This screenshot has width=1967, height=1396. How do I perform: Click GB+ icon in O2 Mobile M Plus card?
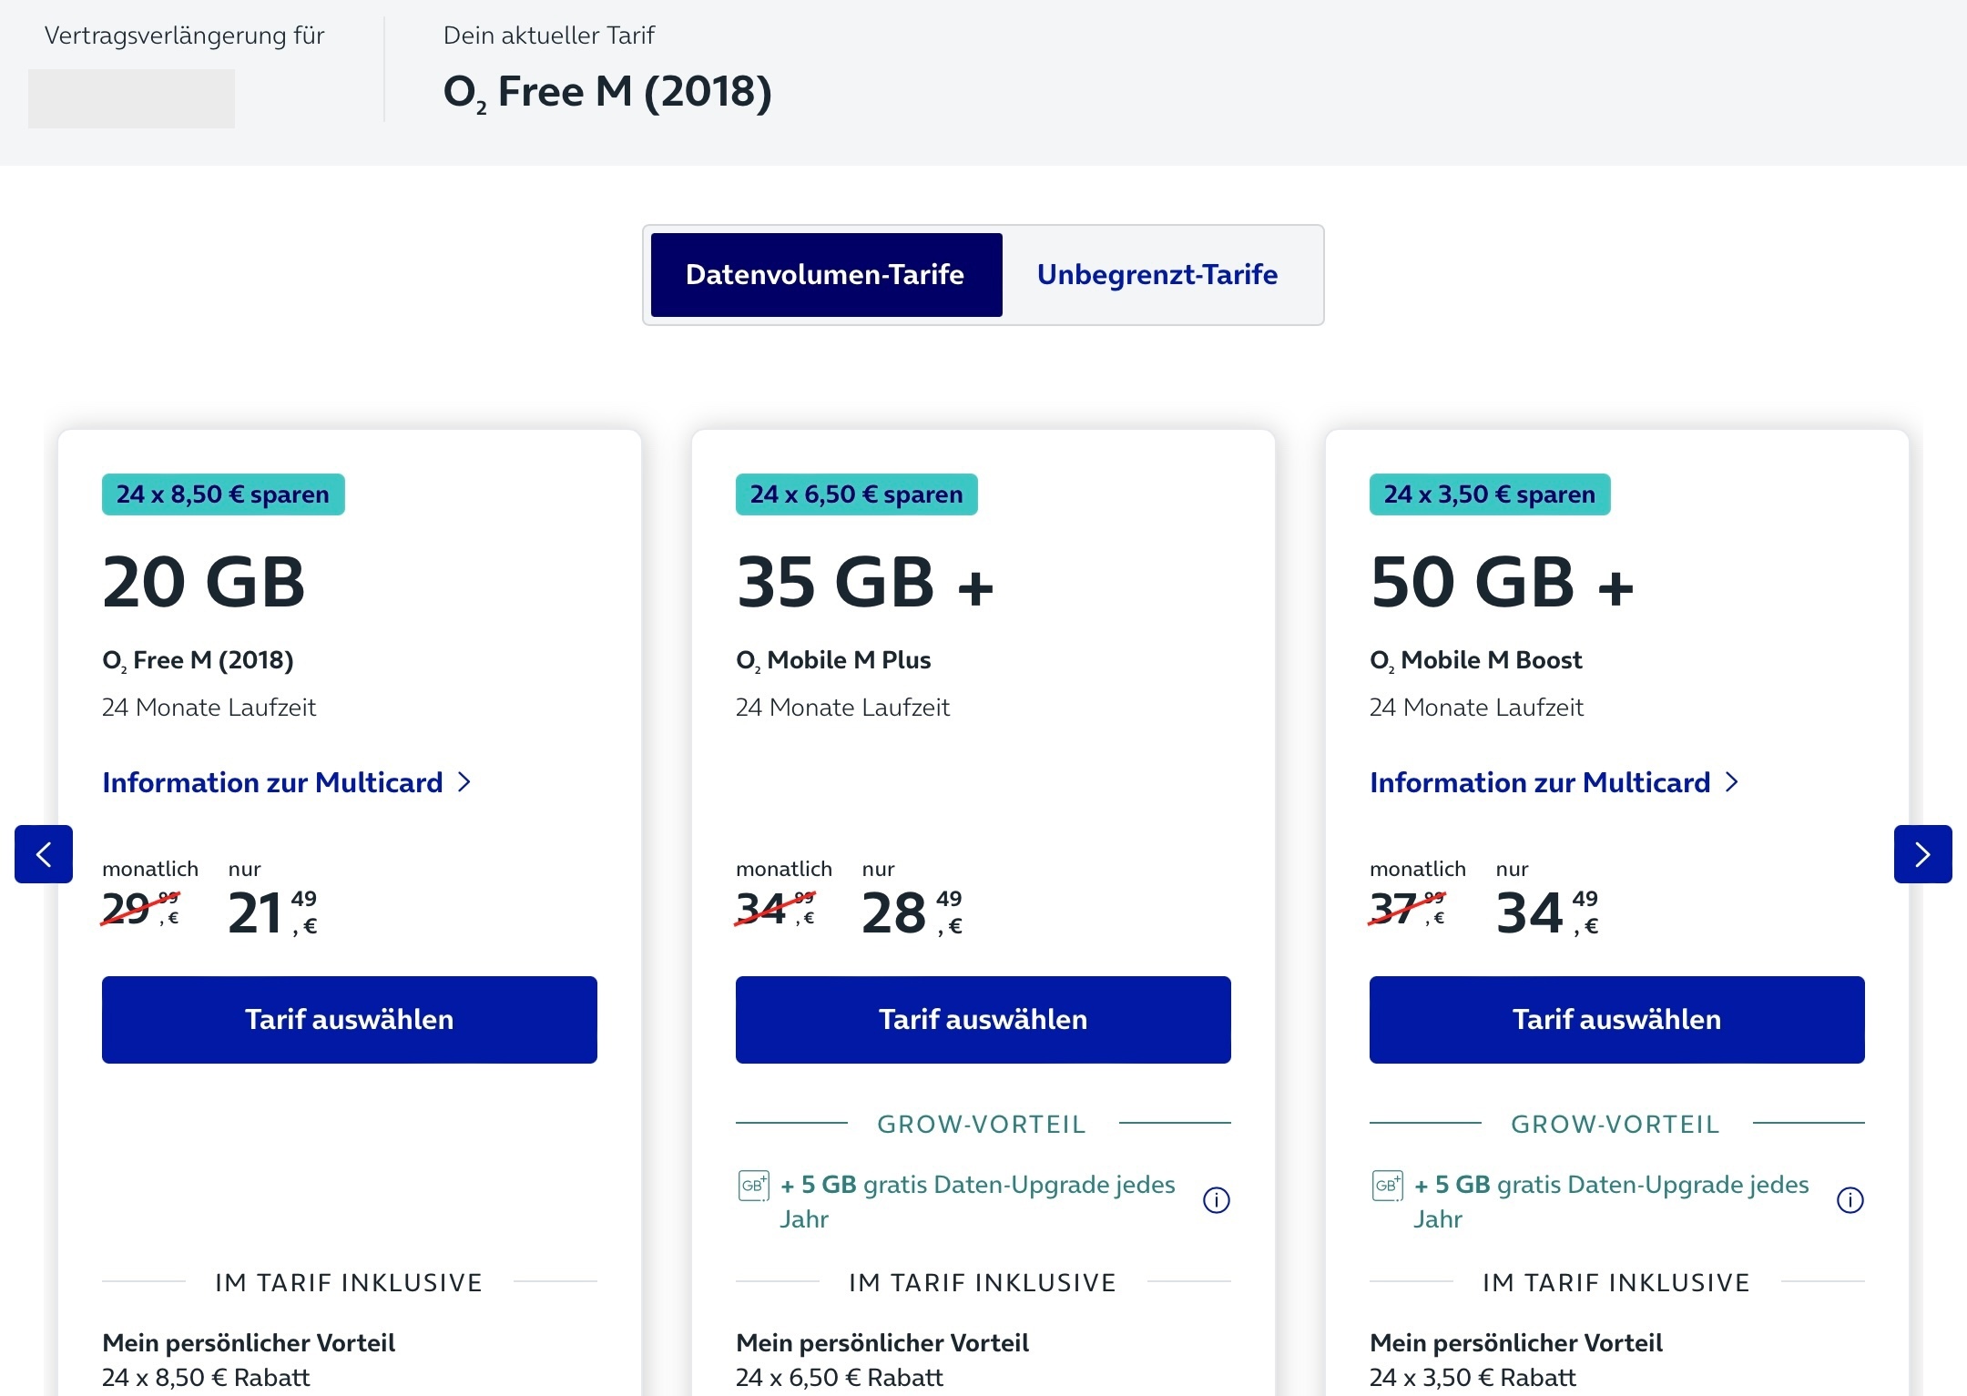(x=753, y=1186)
